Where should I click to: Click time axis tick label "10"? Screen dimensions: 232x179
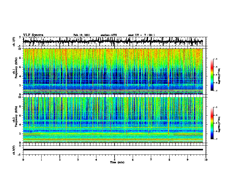(206, 160)
